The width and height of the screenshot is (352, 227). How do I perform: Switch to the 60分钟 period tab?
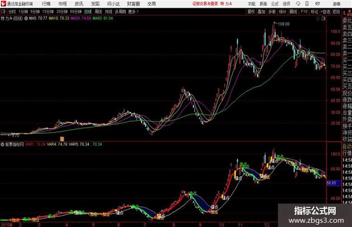pos(76,12)
